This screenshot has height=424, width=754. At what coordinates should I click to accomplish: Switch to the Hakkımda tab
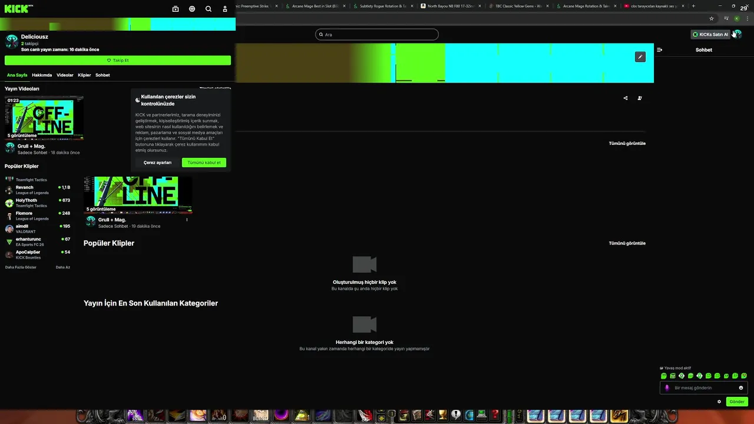point(42,75)
